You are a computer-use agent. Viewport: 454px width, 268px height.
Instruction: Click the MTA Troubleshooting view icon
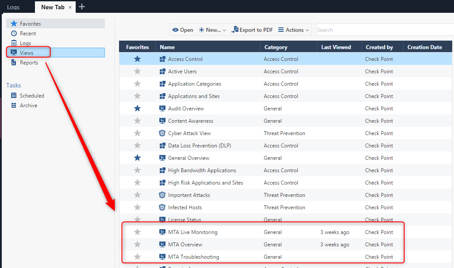pyautogui.click(x=162, y=257)
